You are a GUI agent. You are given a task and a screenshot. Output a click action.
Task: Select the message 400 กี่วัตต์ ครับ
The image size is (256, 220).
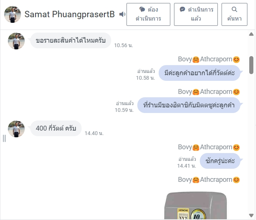click(x=56, y=128)
